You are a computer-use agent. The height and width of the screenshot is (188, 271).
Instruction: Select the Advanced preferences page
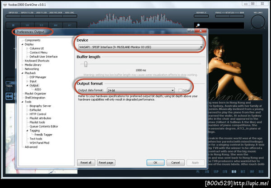[x=31, y=147]
